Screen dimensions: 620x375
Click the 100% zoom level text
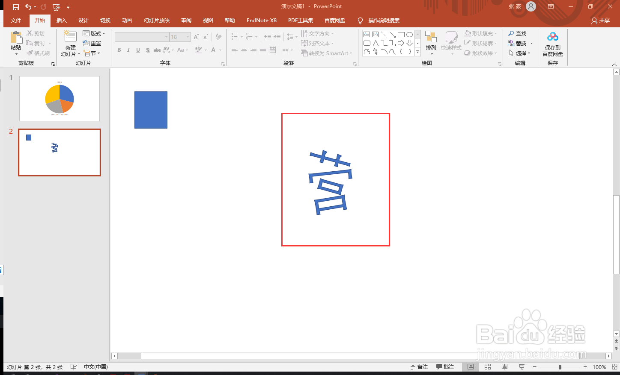pyautogui.click(x=599, y=367)
